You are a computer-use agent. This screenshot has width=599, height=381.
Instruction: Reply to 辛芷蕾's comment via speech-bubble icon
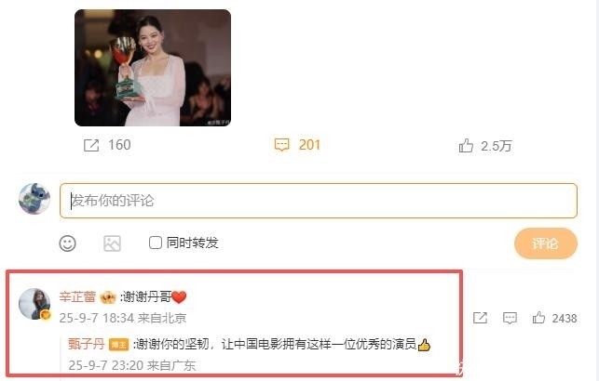click(x=510, y=318)
